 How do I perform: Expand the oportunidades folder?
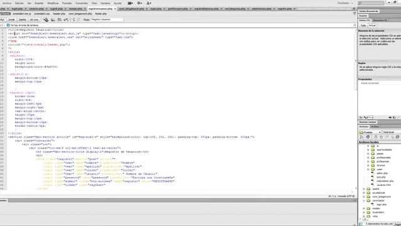[368, 149]
